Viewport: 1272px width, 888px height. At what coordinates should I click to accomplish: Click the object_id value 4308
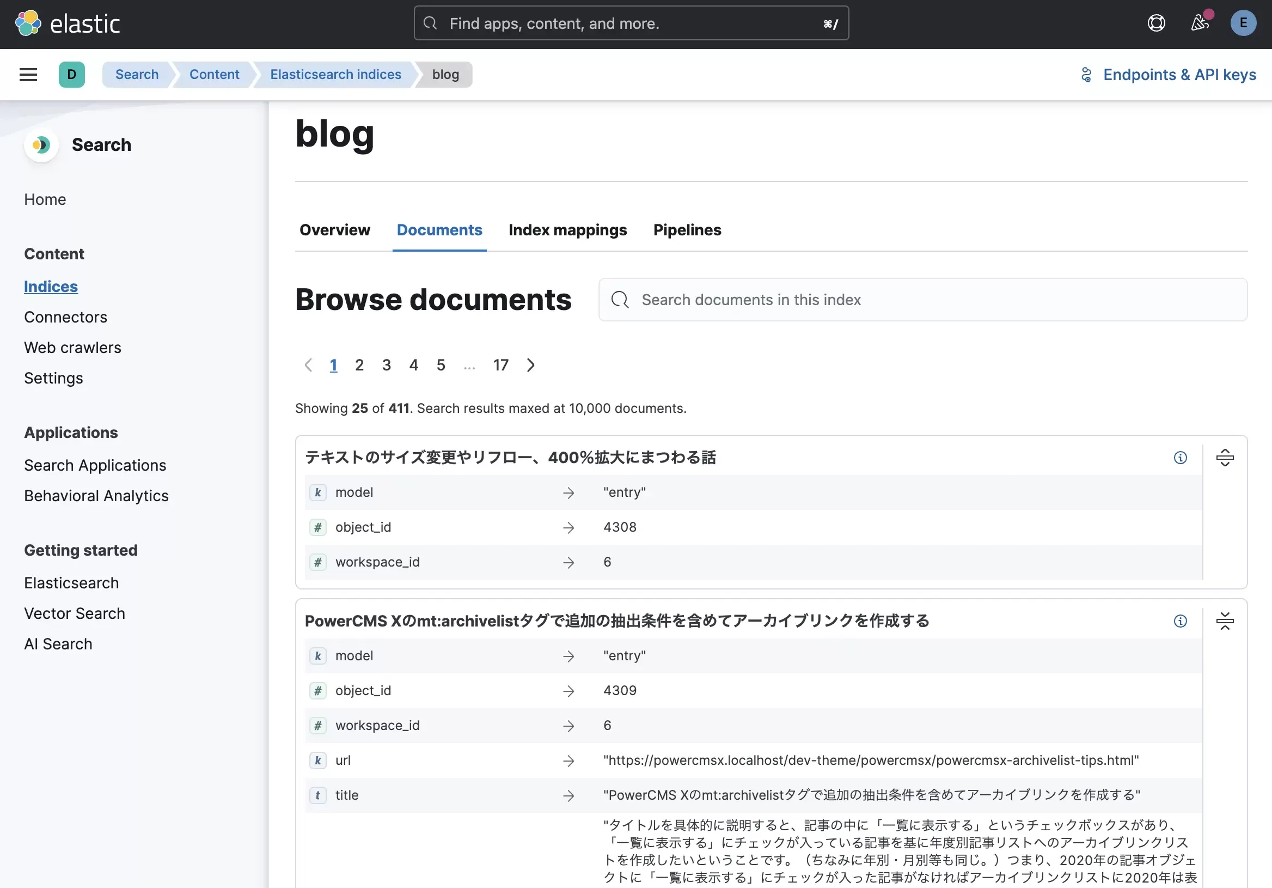coord(619,527)
